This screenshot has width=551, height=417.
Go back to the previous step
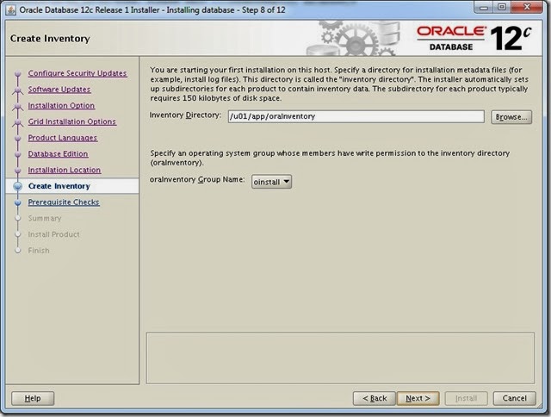pos(375,398)
